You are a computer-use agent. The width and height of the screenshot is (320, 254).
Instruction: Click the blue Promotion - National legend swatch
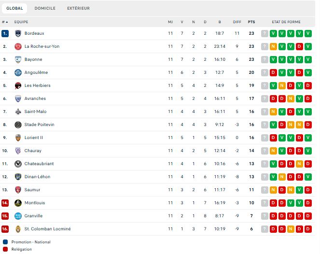click(5, 242)
